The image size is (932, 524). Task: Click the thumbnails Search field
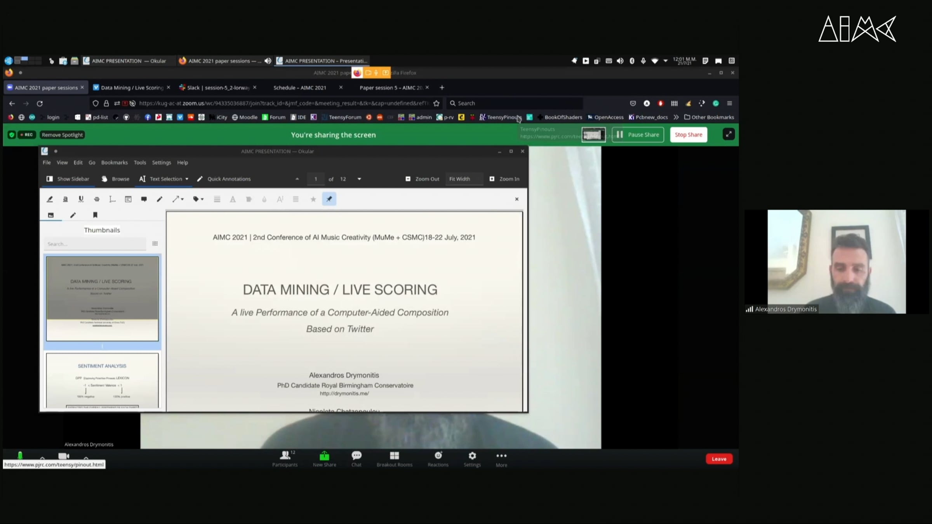[95, 244]
